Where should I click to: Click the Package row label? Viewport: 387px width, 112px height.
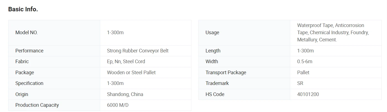[25, 73]
